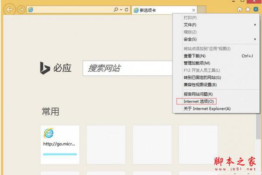Screen dimensions: 262x175
Task: Choose 缩放(Z) in the menu
Action: 216,32
